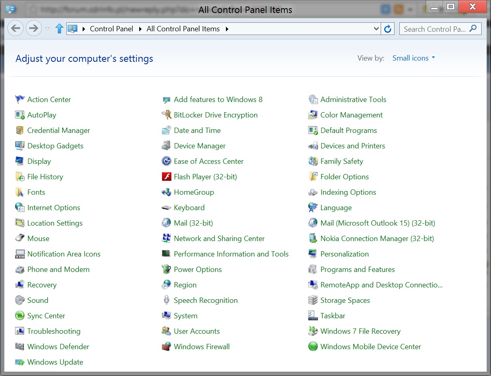
Task: Select the Control Panel breadcrumb segment
Action: coord(112,29)
